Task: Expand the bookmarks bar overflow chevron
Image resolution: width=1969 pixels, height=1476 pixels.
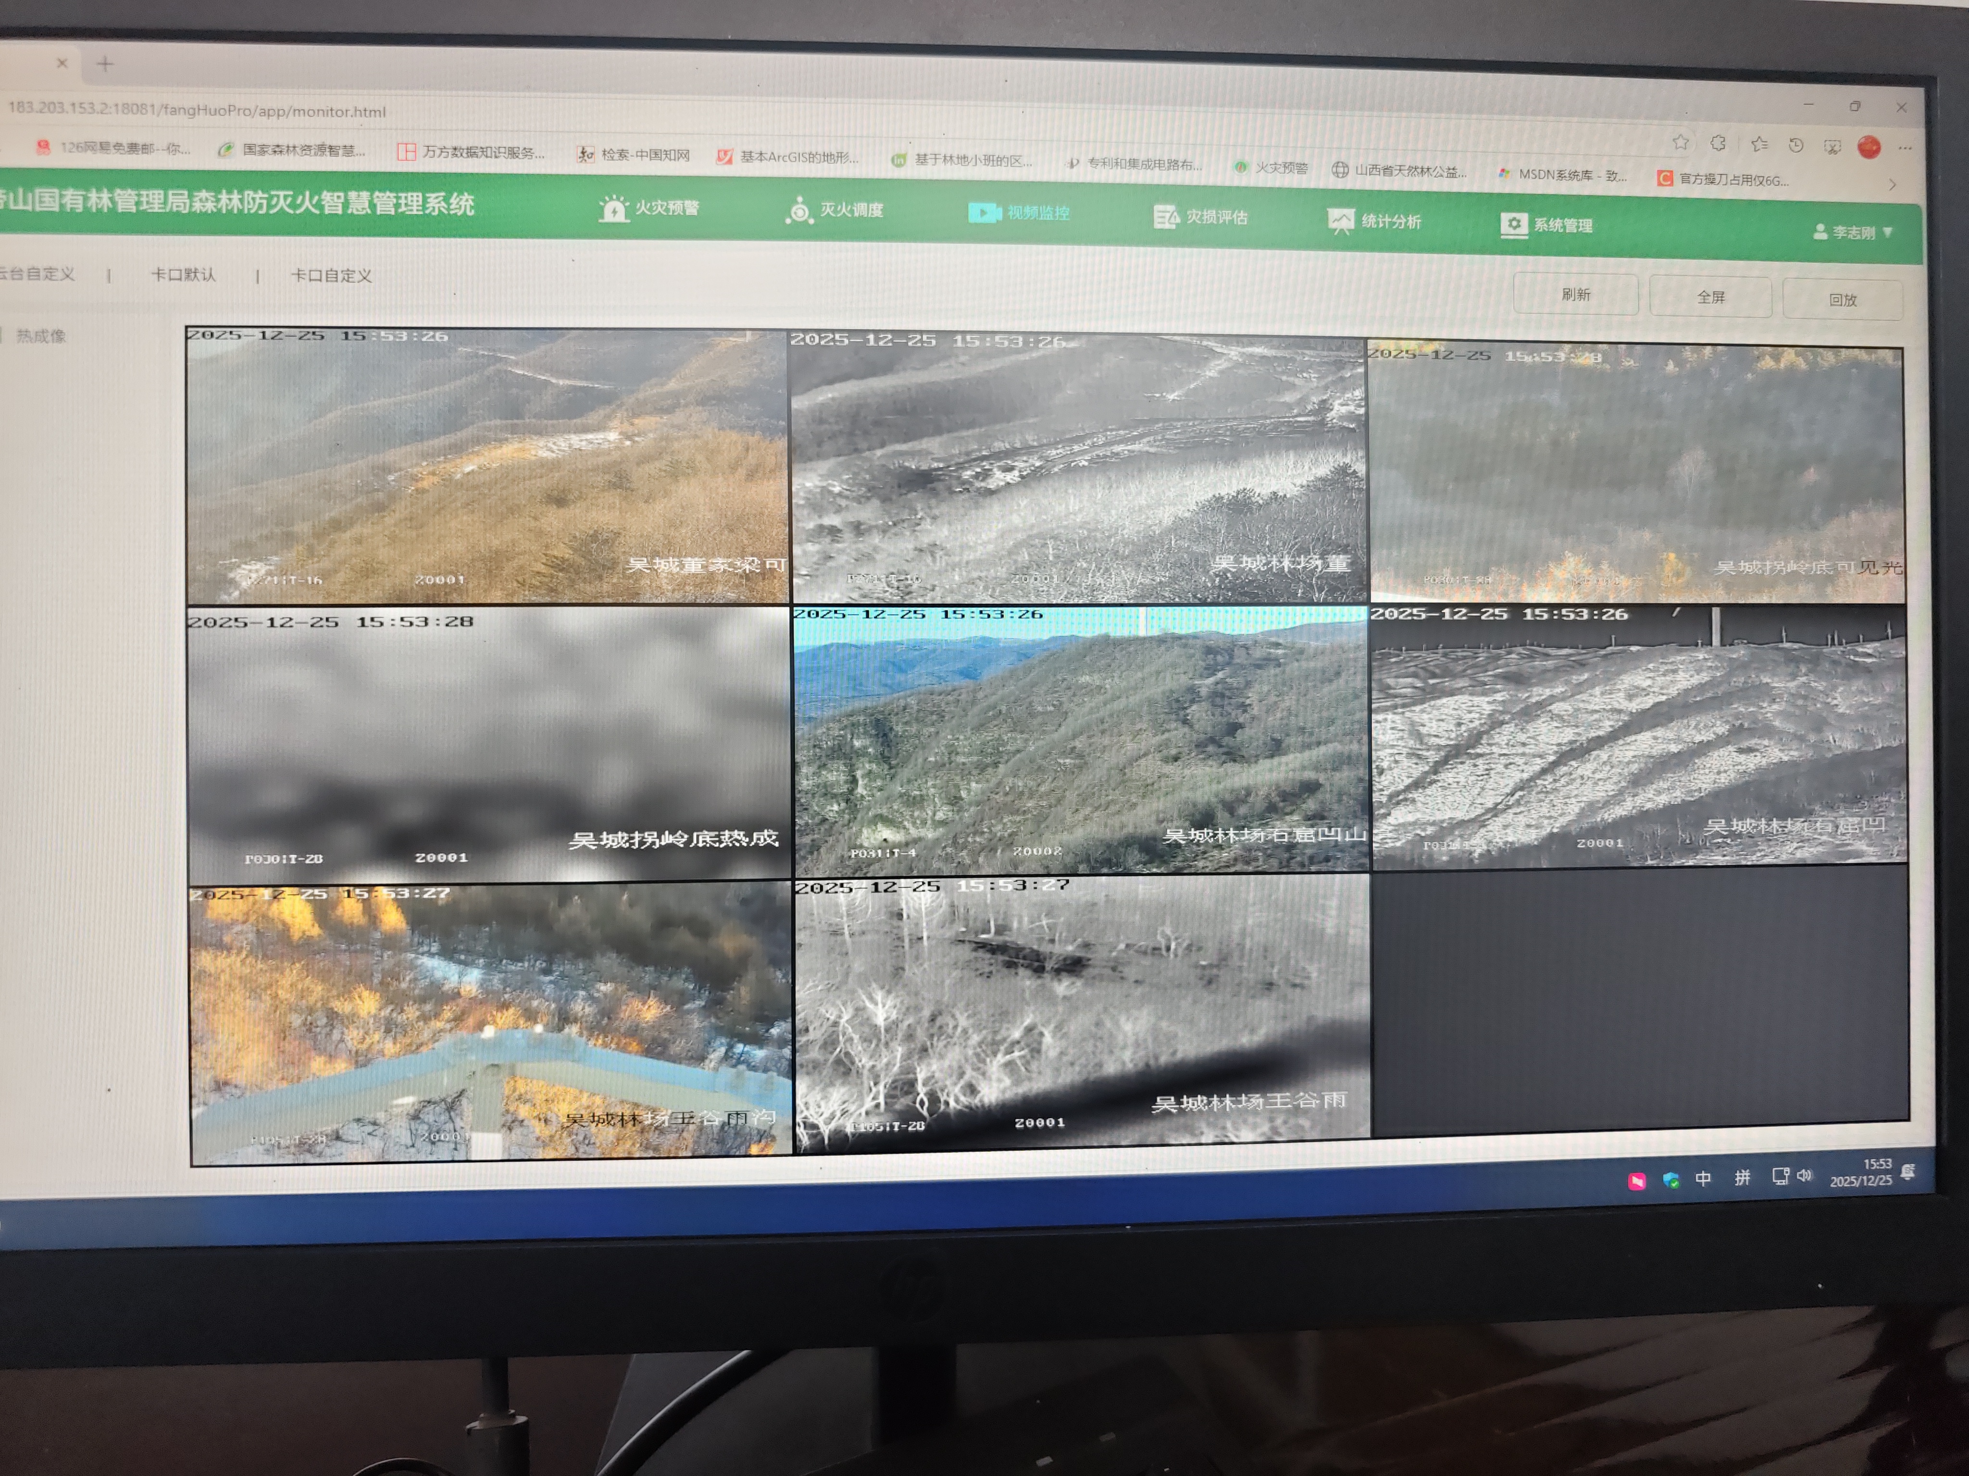Action: tap(1892, 184)
